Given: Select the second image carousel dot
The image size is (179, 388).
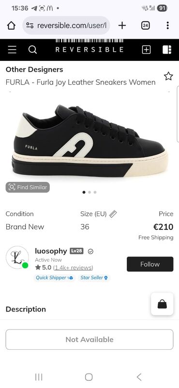Looking at the screenshot, I should point(89,192).
